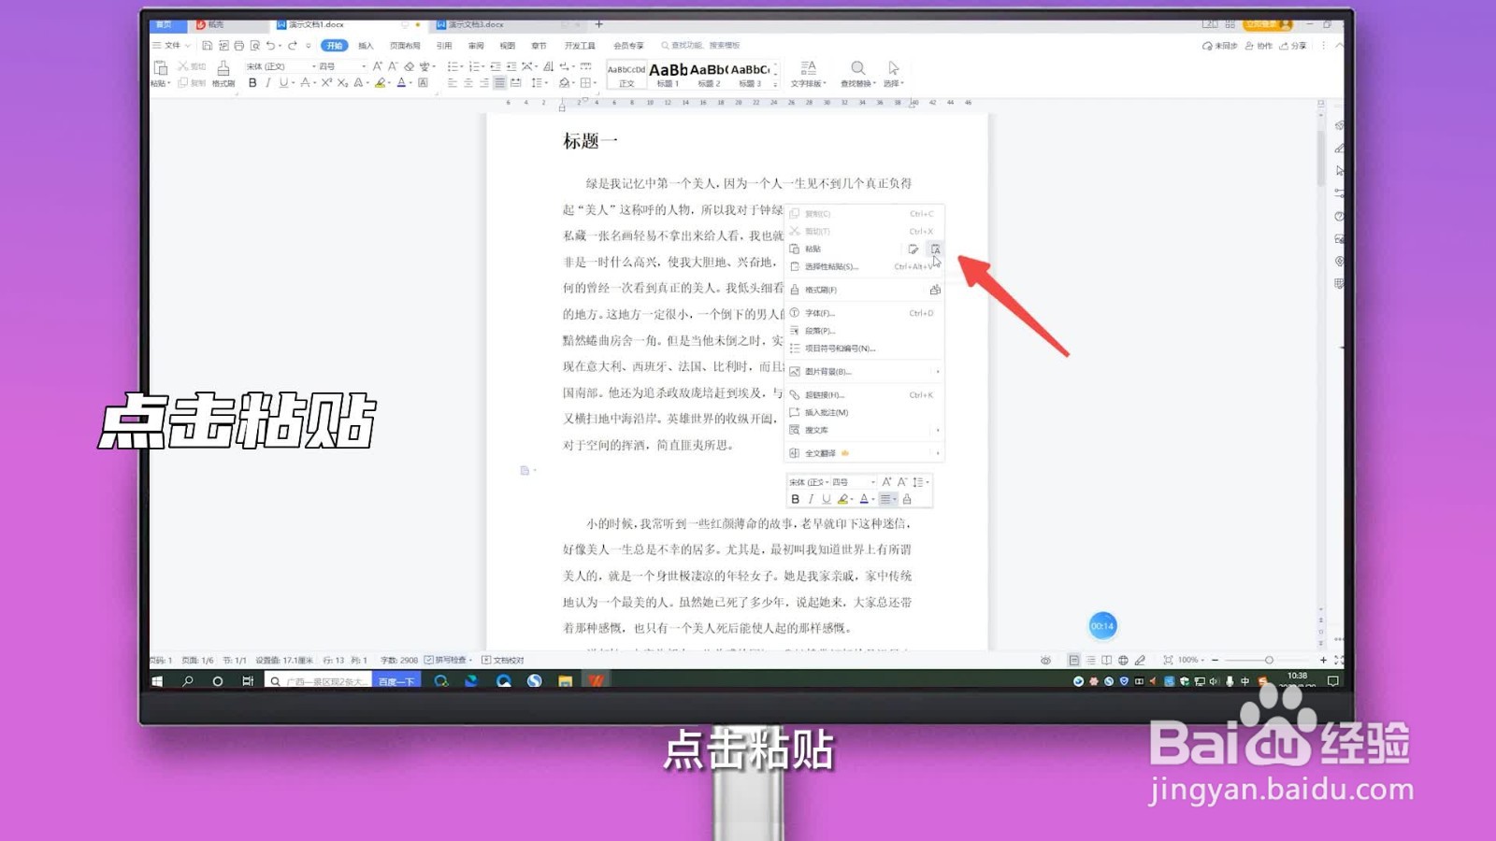This screenshot has height=841, width=1496.
Task: Open 段落(P)... from the context menu
Action: coord(864,331)
